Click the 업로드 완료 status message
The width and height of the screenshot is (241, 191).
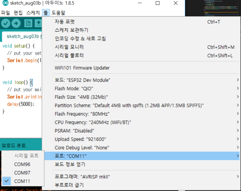click(14, 145)
